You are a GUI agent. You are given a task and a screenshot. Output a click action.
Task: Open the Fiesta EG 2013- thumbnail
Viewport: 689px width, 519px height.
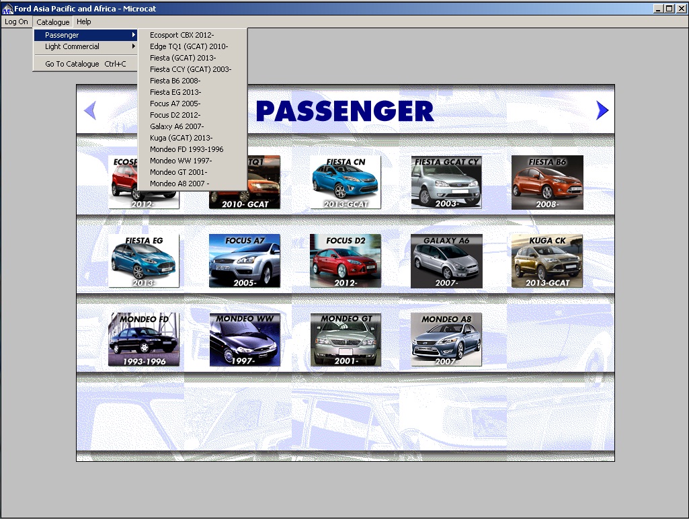[144, 261]
